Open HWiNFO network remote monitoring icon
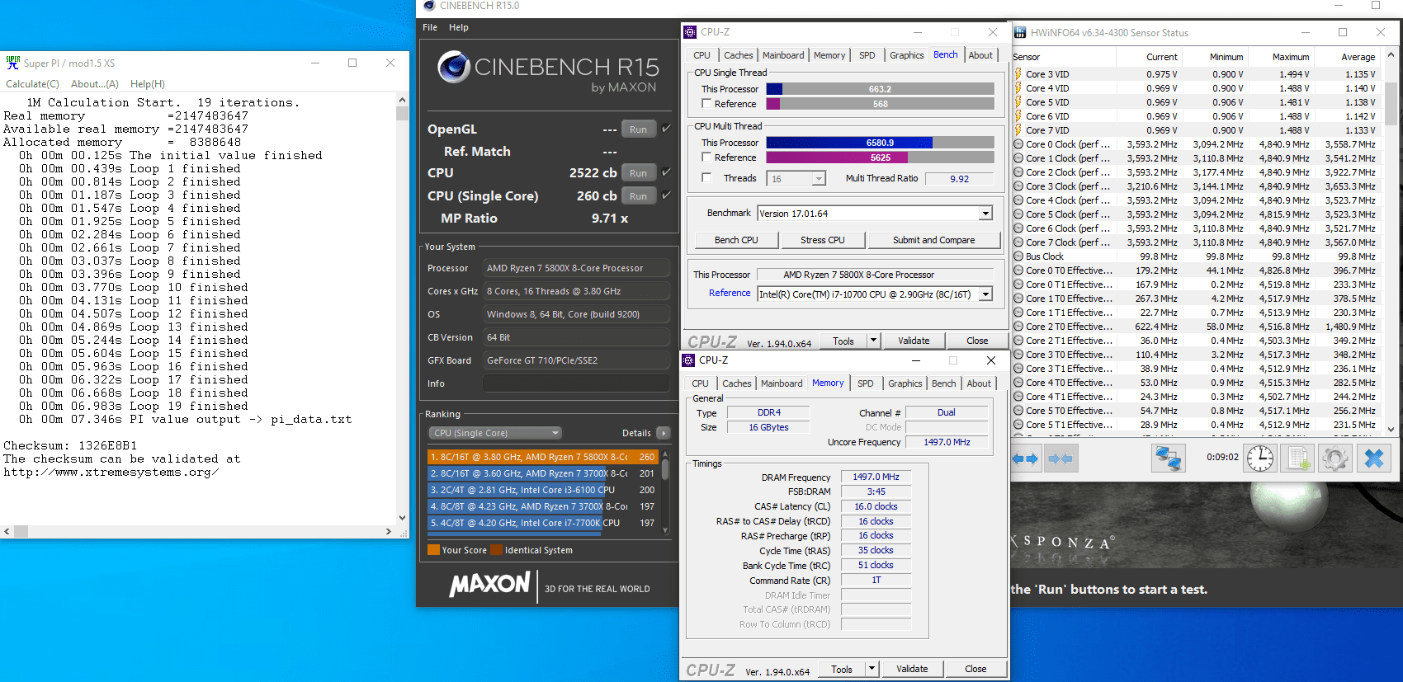Screen dimensions: 1403x682 click(1168, 458)
